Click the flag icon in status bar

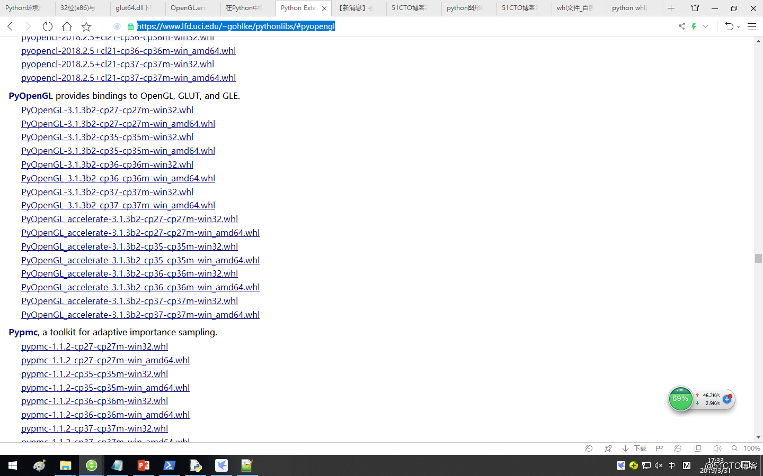coord(659,448)
